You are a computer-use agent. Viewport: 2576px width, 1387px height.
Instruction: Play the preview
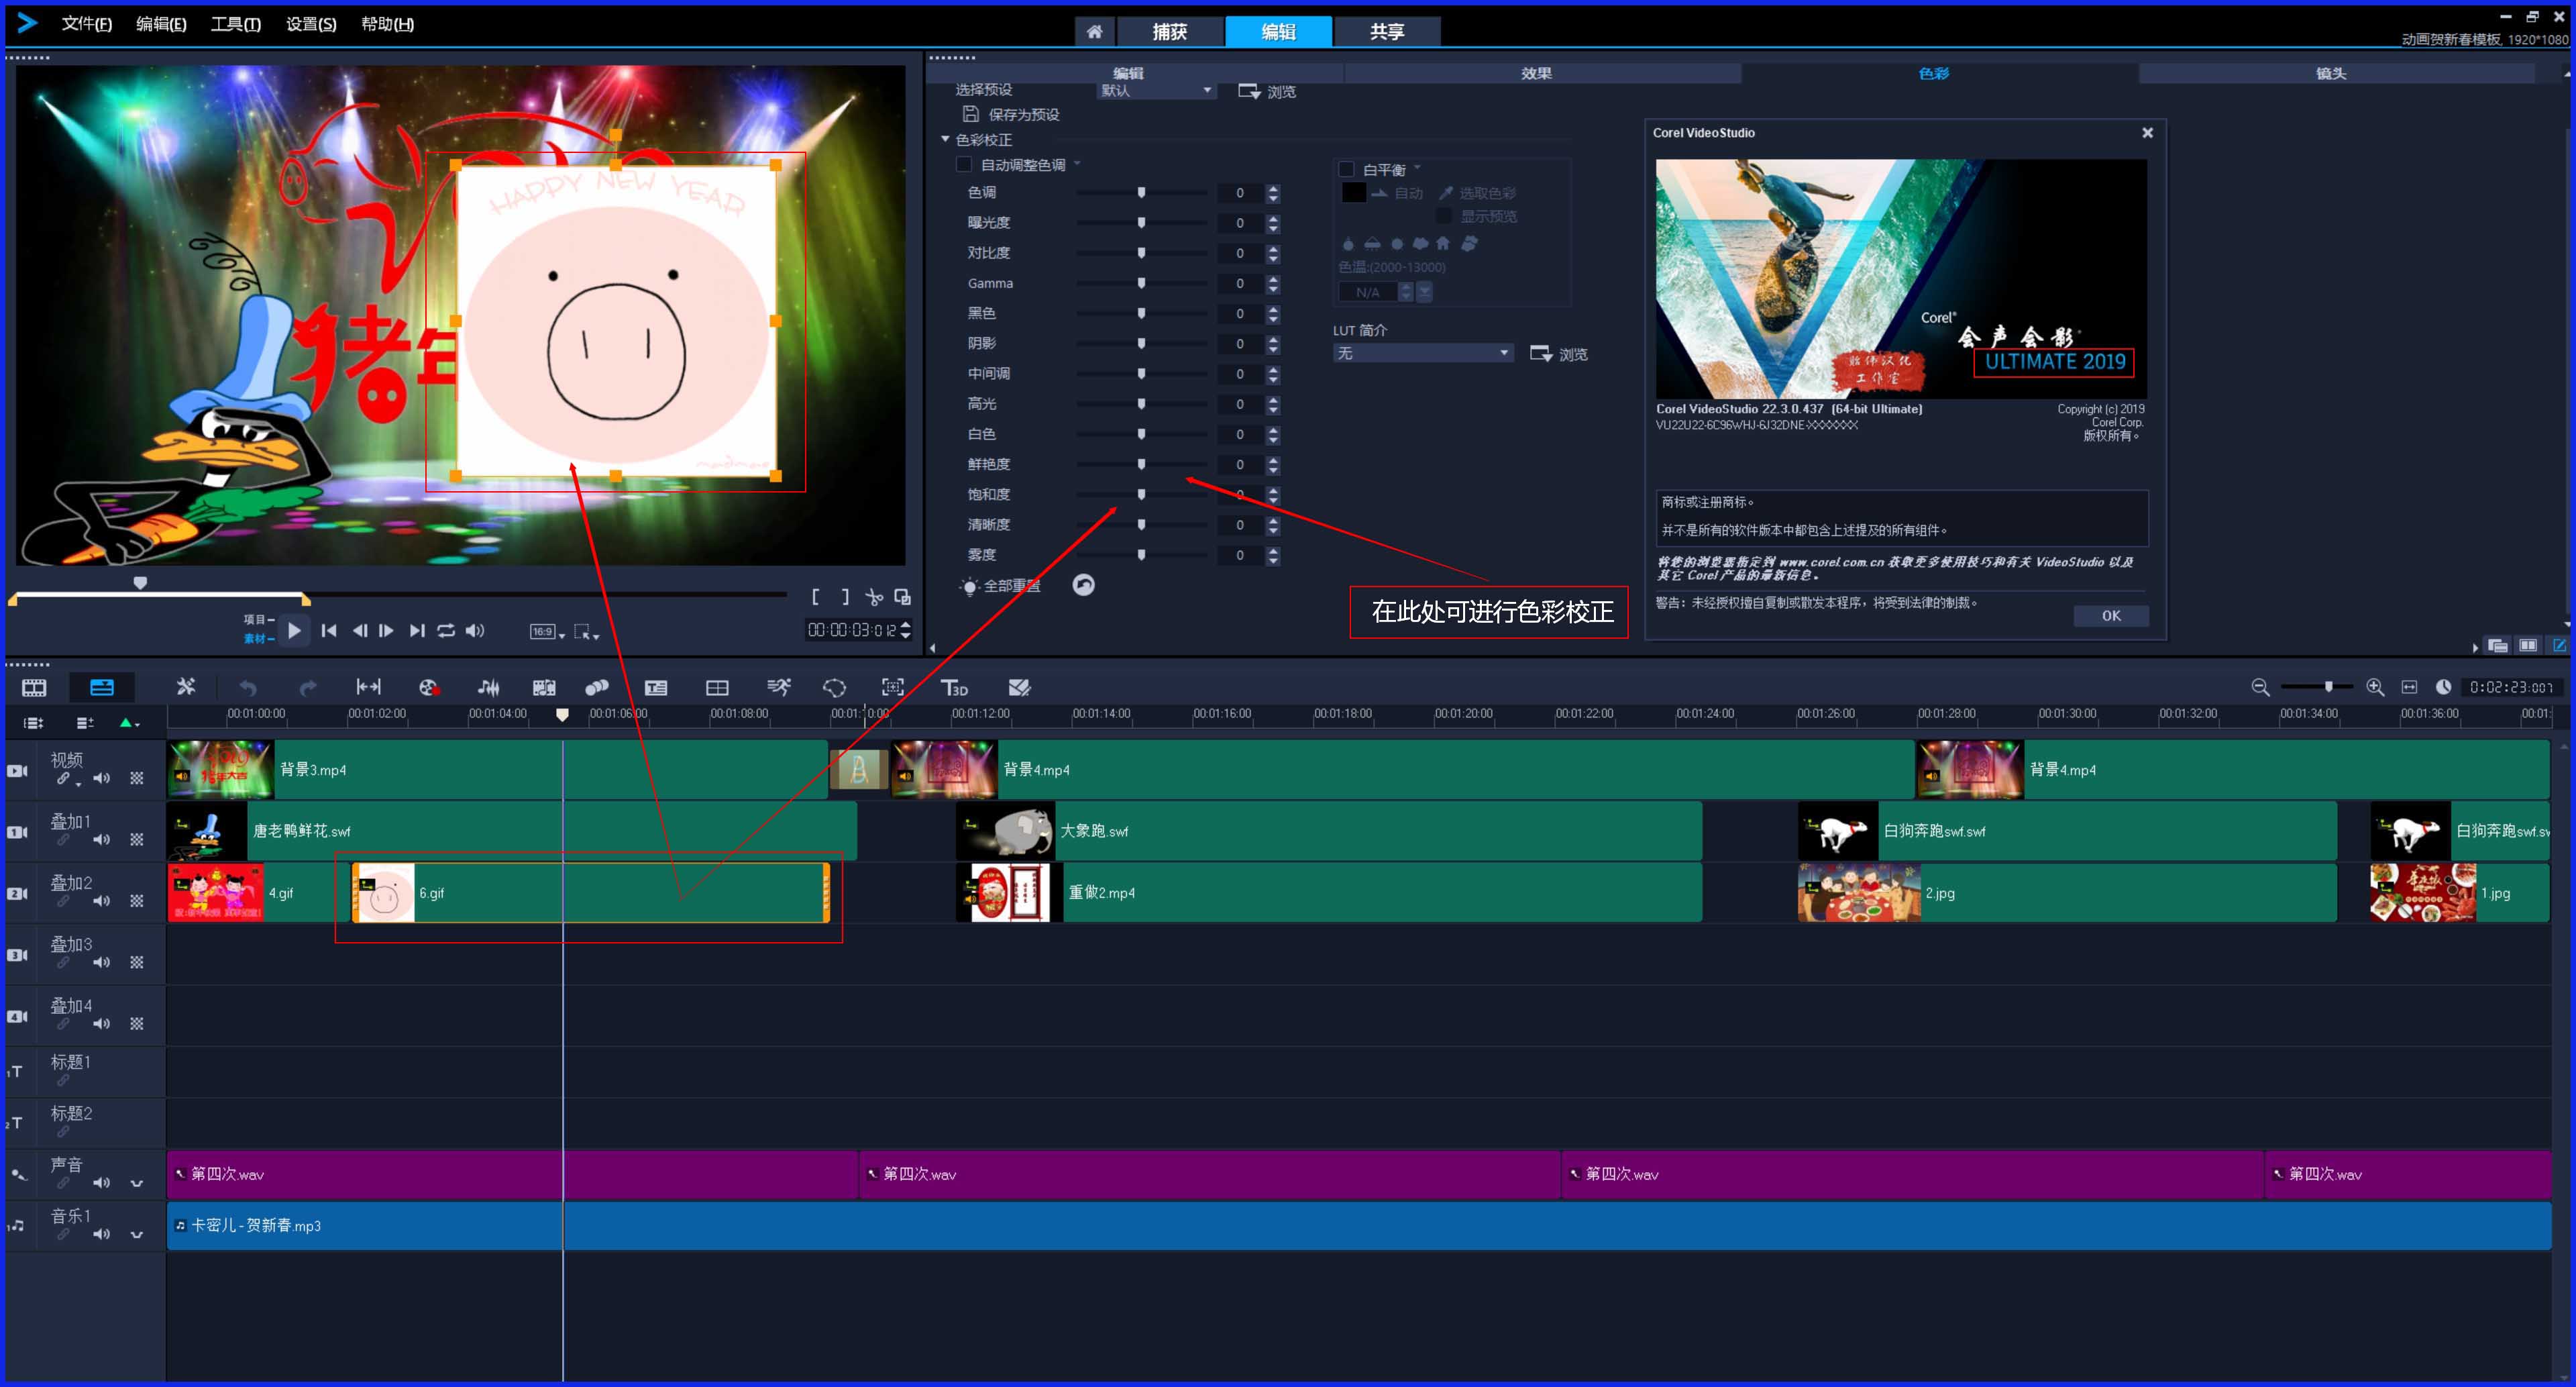click(x=294, y=630)
